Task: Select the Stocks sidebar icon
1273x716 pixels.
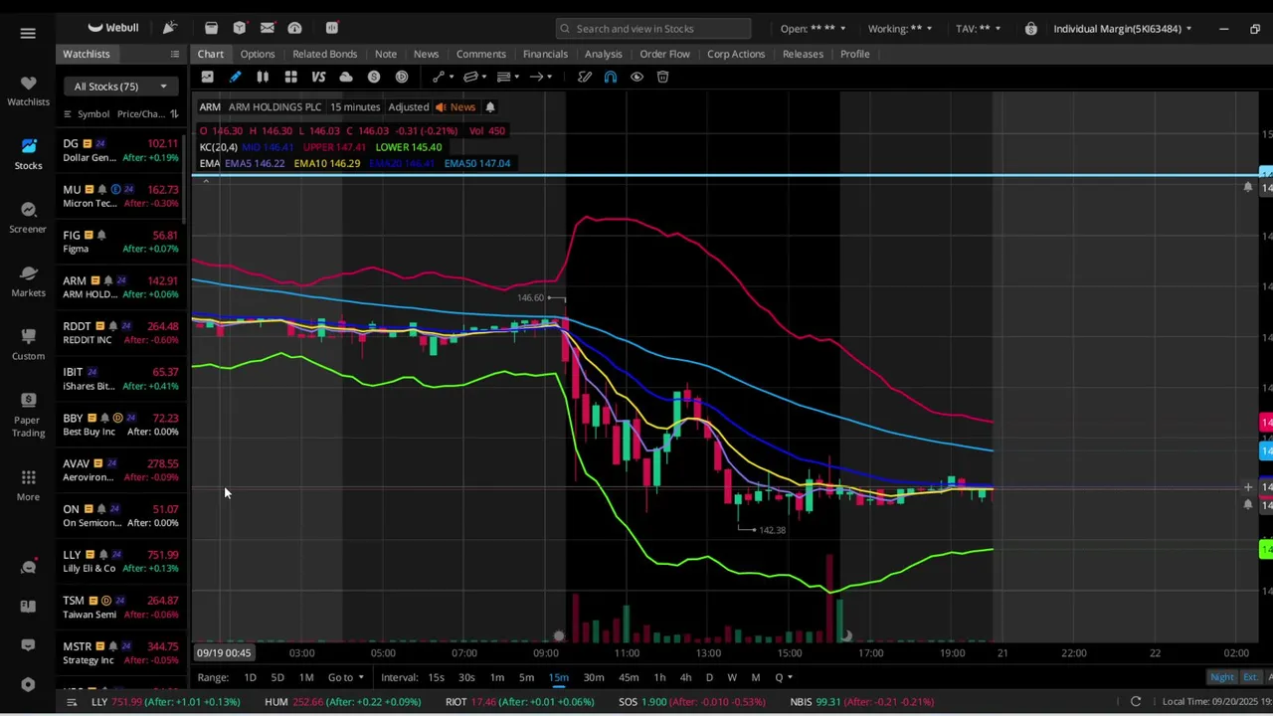Action: point(28,154)
